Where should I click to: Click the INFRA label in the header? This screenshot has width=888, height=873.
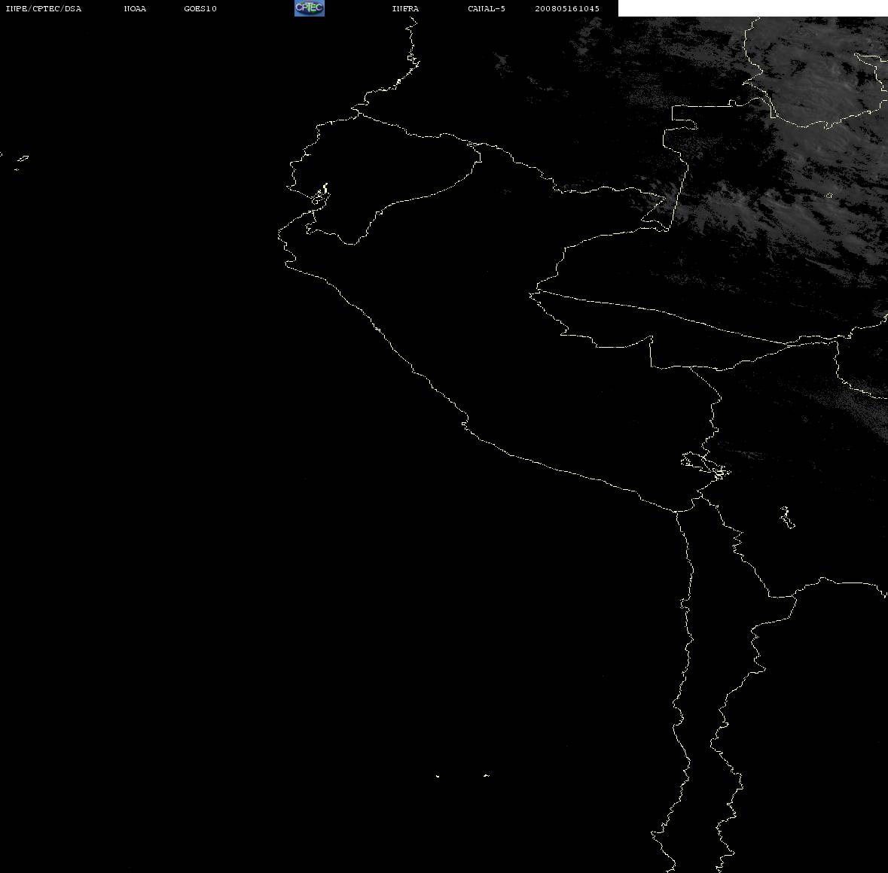click(x=405, y=8)
